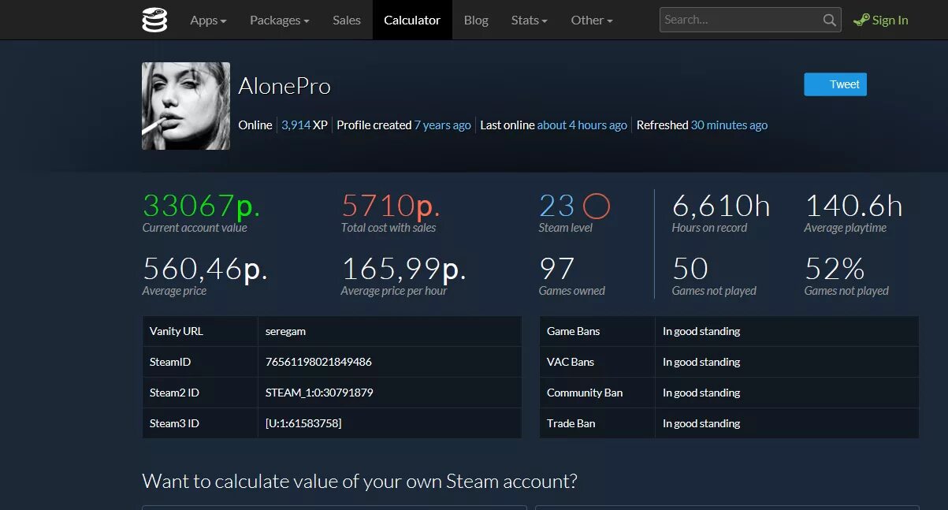
Task: Click the Steam logo beside Sign In
Action: point(861,20)
